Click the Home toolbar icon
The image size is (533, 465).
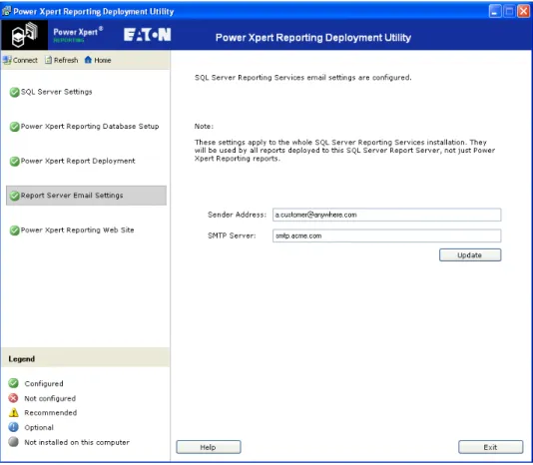click(88, 60)
